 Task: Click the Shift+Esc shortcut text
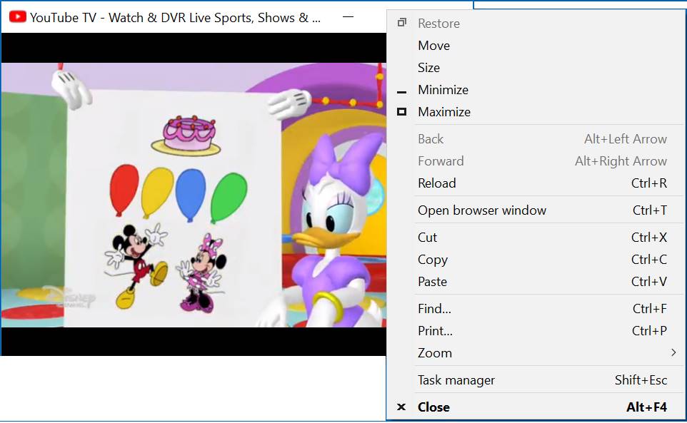(641, 379)
